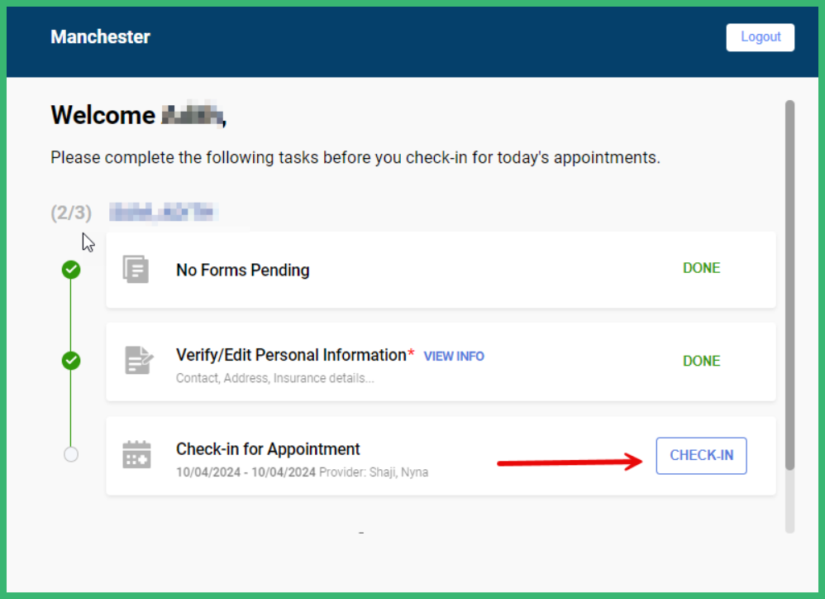Screen dimensions: 825x599
Task: Click green checkmark beside Verify/Edit Personal Information
Action: pos(71,361)
